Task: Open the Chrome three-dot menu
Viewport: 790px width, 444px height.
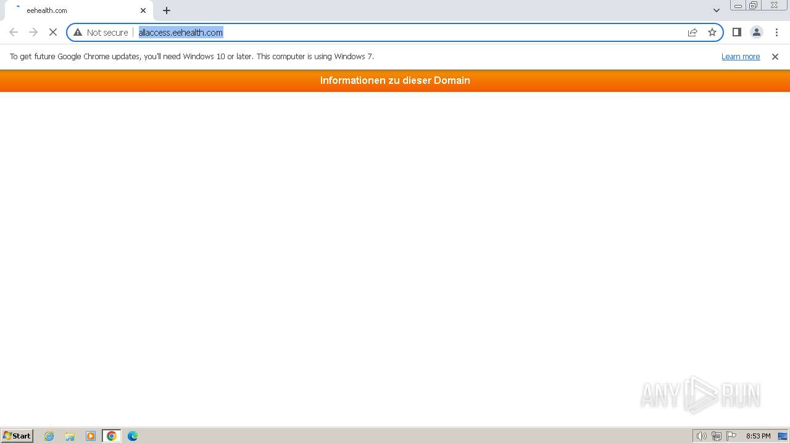Action: click(776, 32)
